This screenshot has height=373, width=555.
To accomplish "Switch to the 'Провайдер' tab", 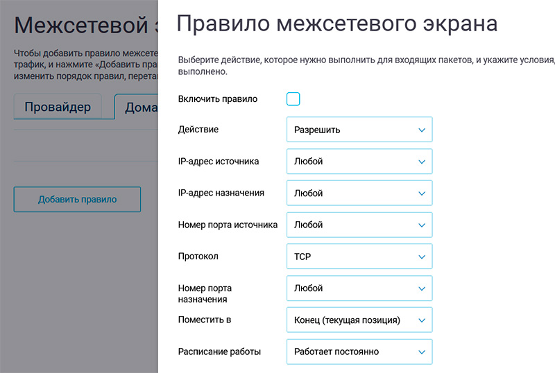I will click(x=58, y=107).
